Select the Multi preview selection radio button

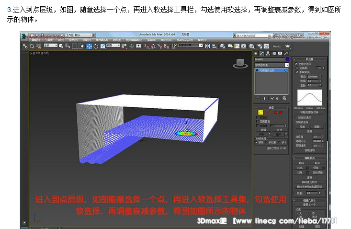(x=279, y=142)
